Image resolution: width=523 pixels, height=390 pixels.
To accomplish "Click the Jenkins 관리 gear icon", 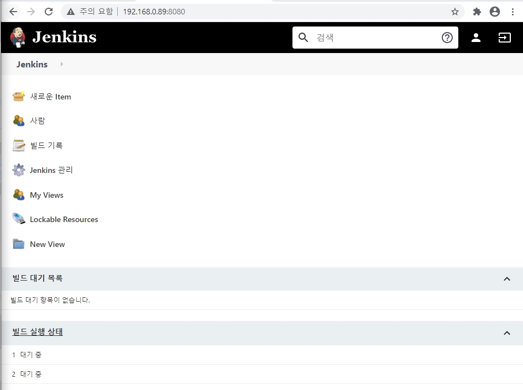I will pyautogui.click(x=19, y=170).
